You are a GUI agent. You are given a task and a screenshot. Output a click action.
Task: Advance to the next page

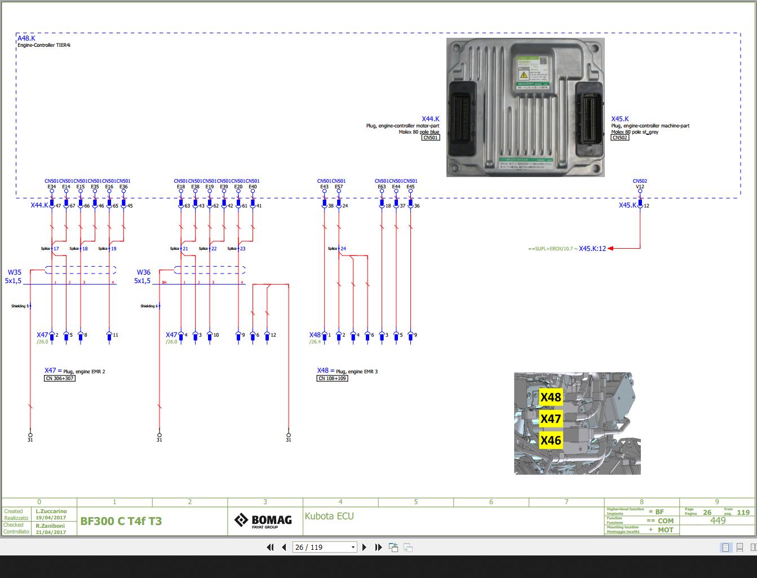[365, 547]
